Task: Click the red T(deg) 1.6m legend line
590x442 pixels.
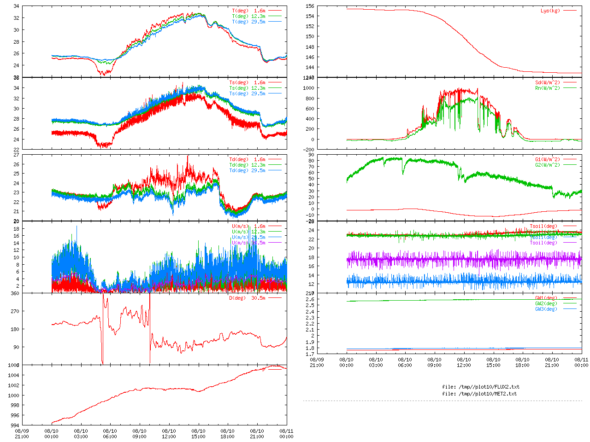Action: point(275,11)
